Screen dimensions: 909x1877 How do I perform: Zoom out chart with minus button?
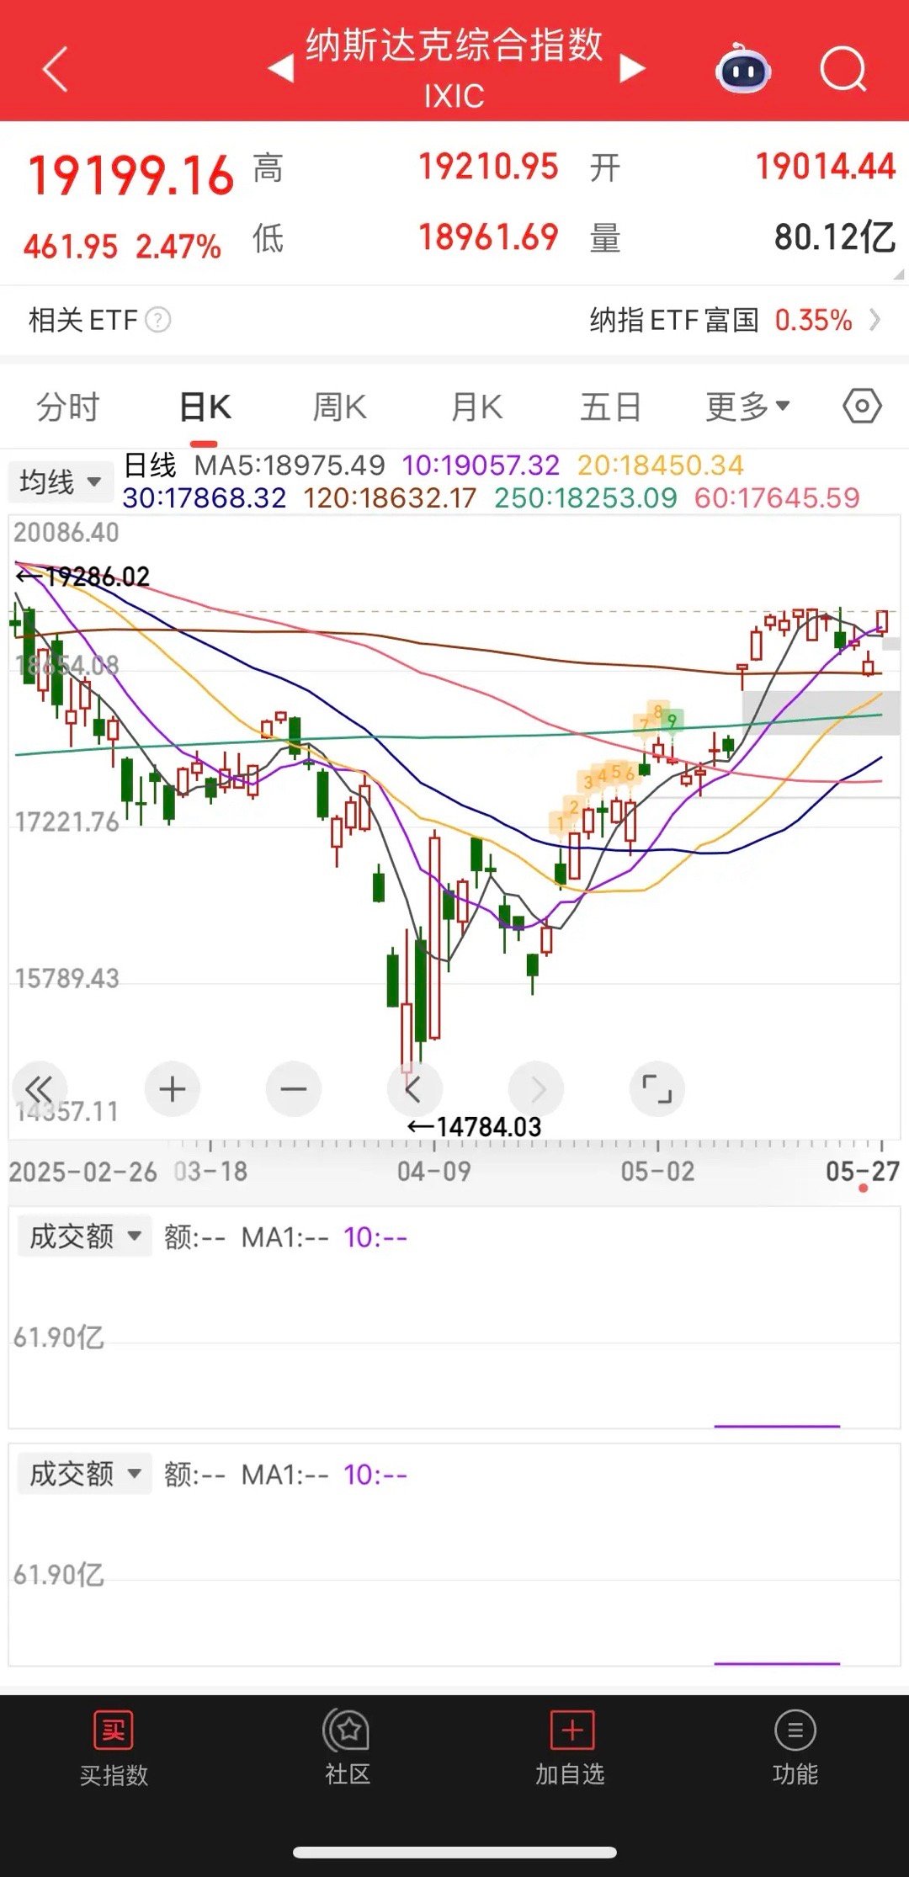pos(294,1089)
